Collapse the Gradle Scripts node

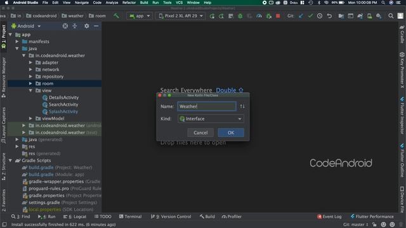click(10, 160)
